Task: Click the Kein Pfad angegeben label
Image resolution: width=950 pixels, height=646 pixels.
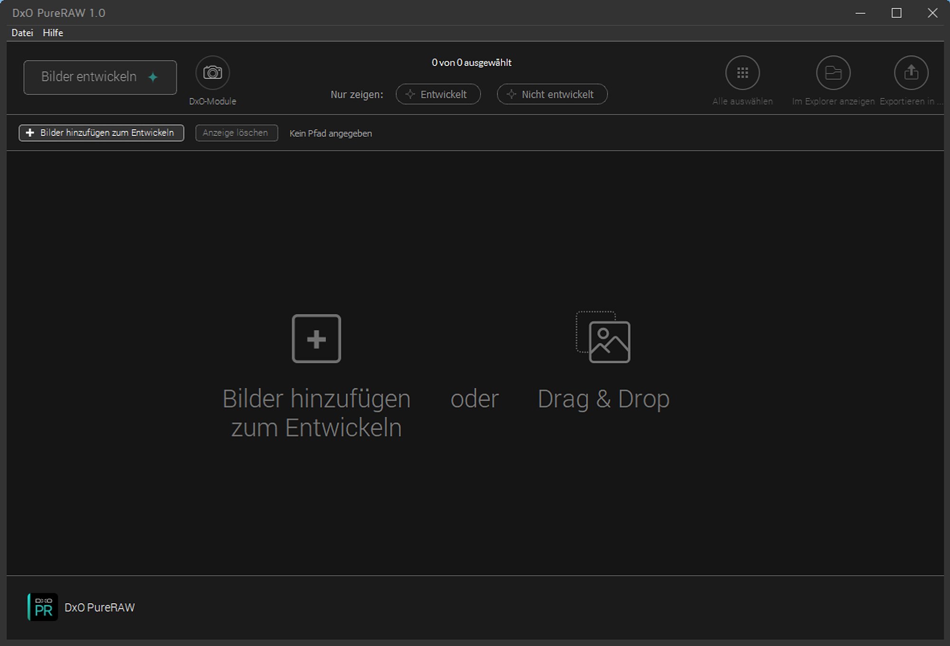Action: (x=331, y=133)
